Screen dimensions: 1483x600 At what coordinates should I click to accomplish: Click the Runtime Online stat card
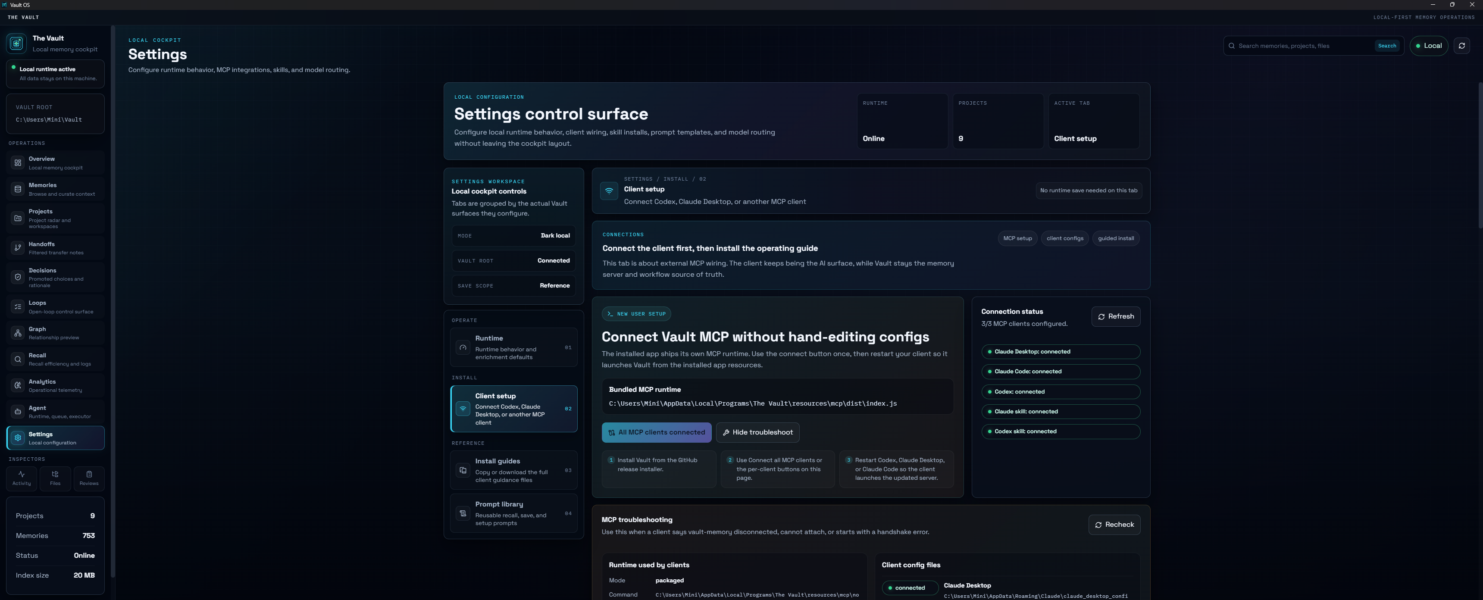(902, 121)
